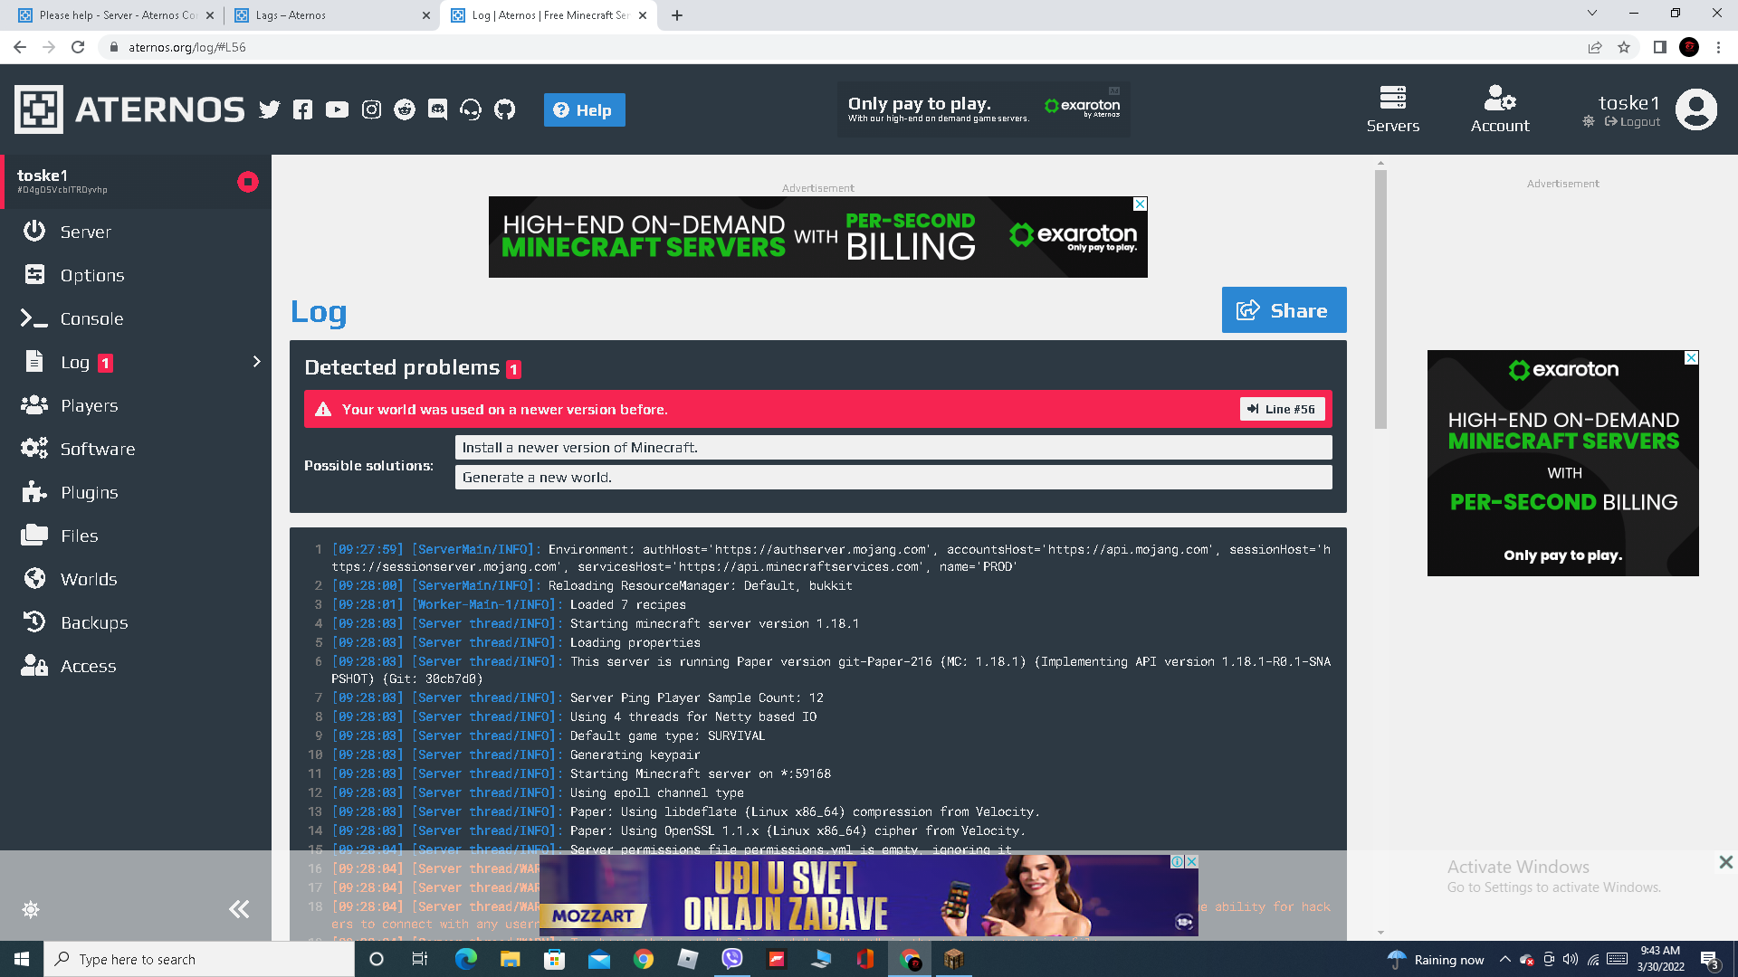Click the Windows Start button
Viewport: 1738px width, 977px height.
[x=22, y=959]
